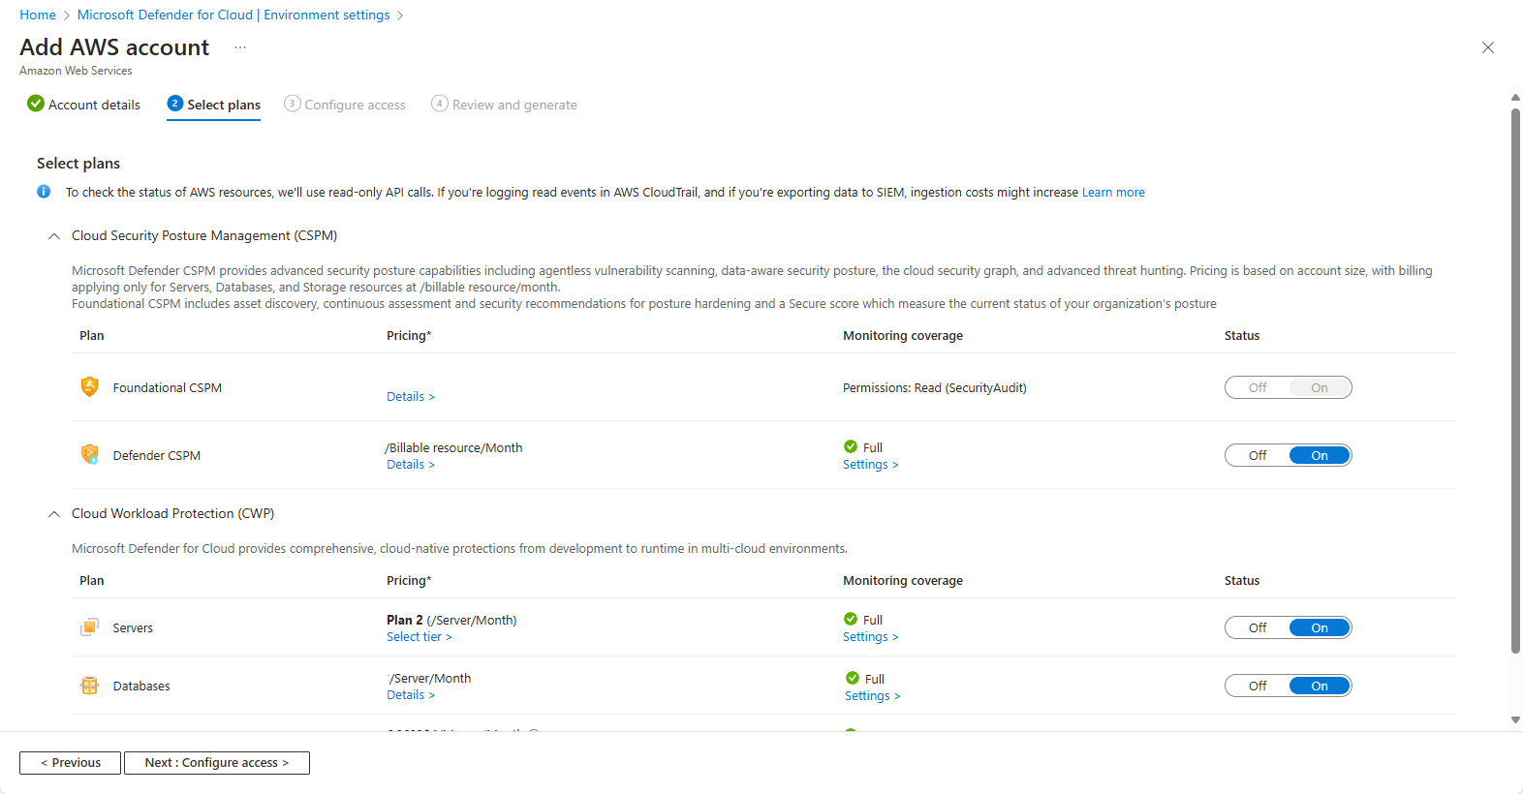Turn off the Defender CSPM plan
Screen dimensions: 1523x794
coord(1258,455)
